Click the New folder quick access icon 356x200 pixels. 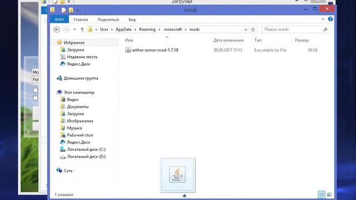tap(71, 10)
